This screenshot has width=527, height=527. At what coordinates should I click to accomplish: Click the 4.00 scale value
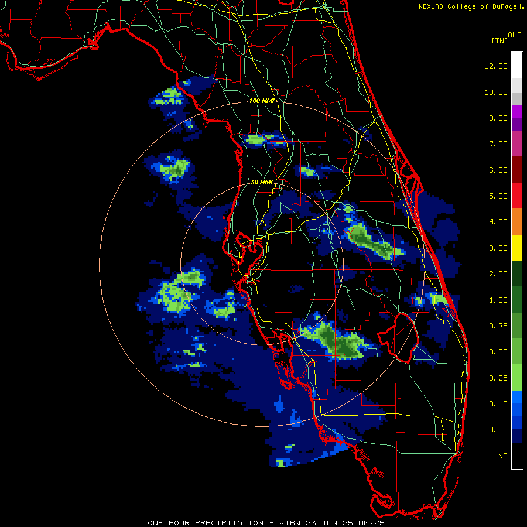[x=498, y=222]
